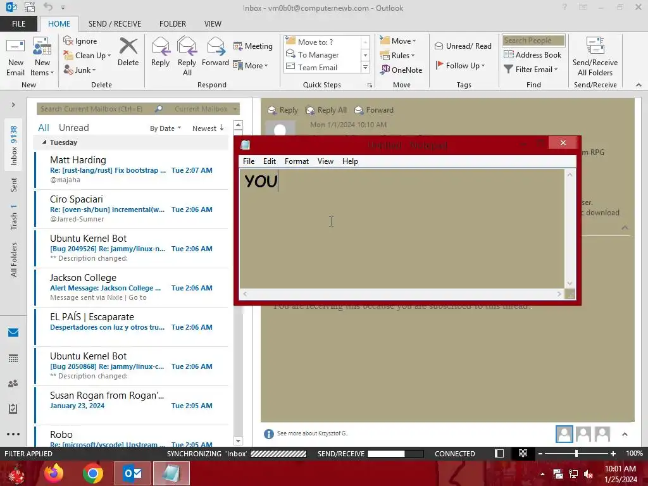Create a New Email
648x486 pixels.
[x=15, y=57]
